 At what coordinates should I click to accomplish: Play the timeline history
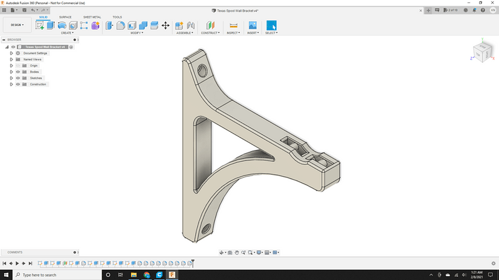17,263
